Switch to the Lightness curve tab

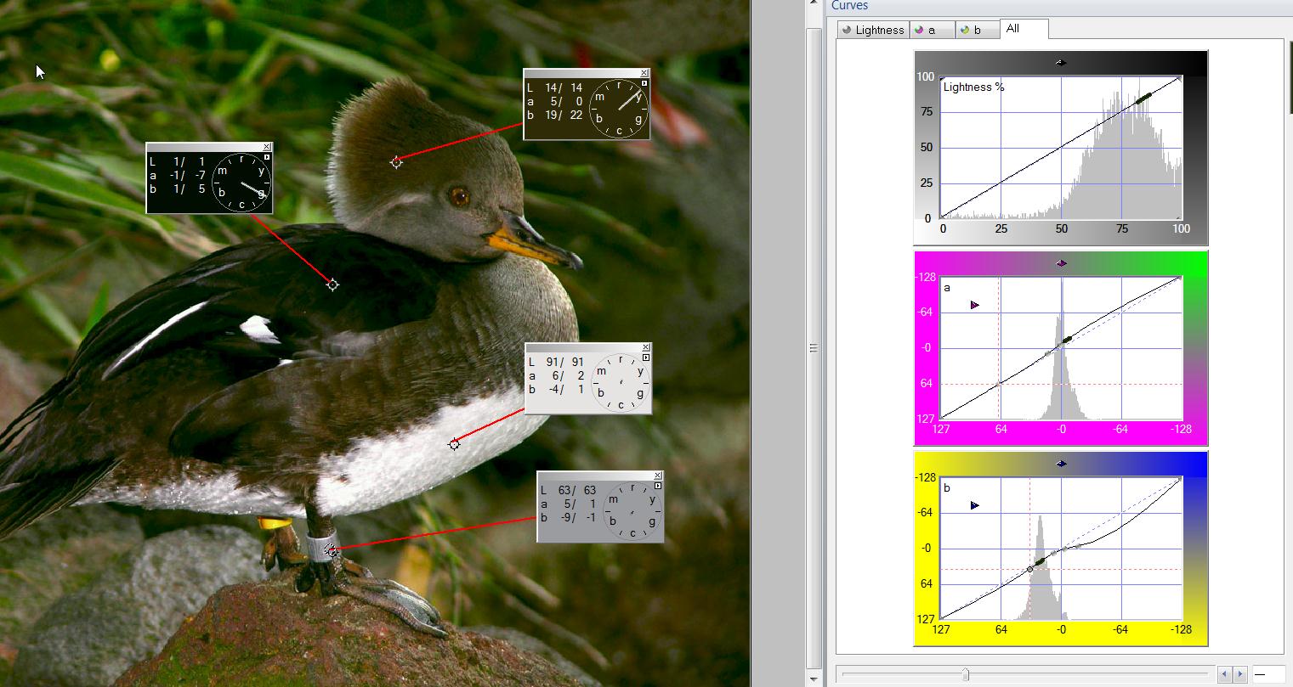pyautogui.click(x=873, y=30)
